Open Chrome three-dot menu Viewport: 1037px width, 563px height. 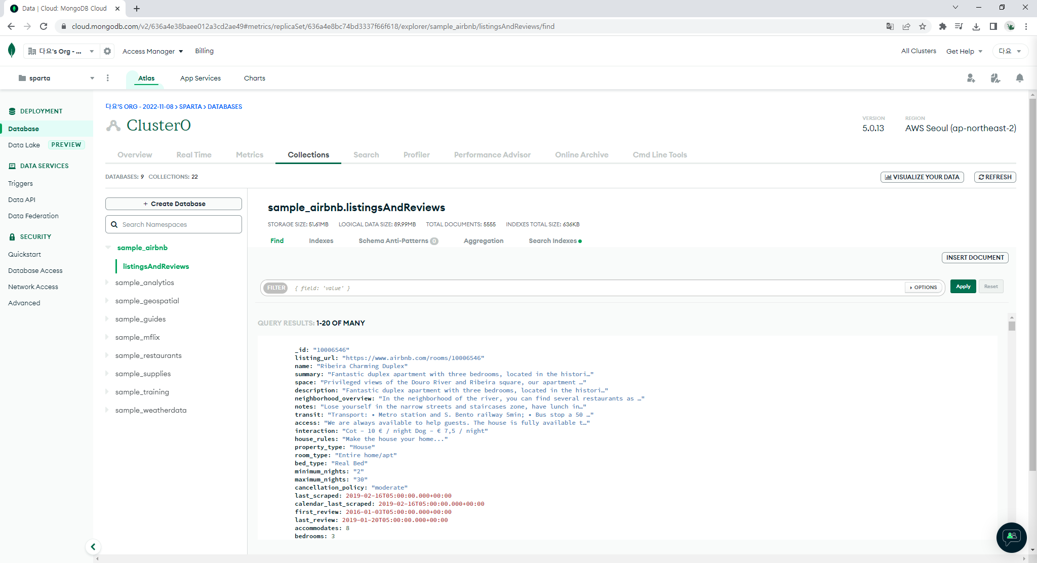click(1026, 26)
